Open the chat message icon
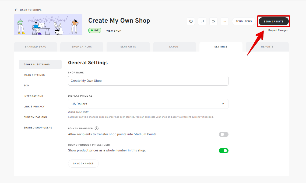The image size is (306, 183). coord(202,21)
